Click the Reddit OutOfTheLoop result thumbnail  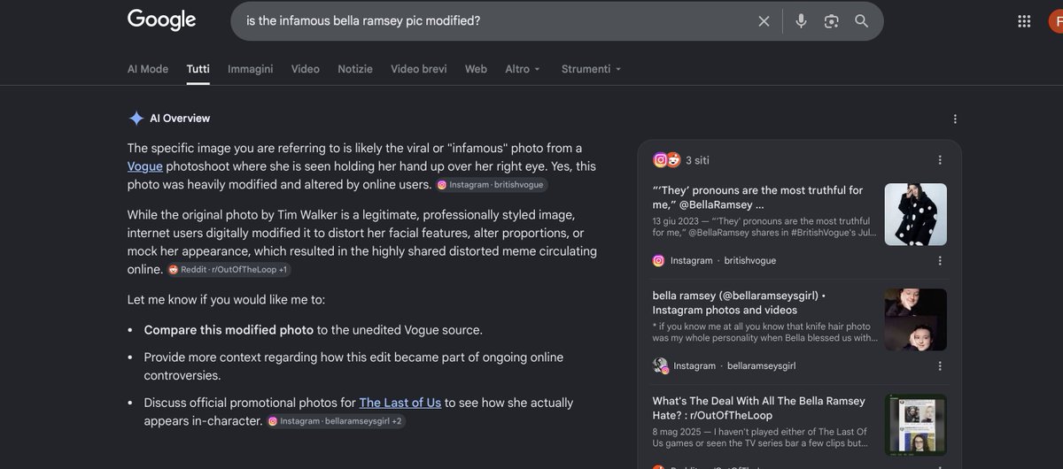[916, 425]
